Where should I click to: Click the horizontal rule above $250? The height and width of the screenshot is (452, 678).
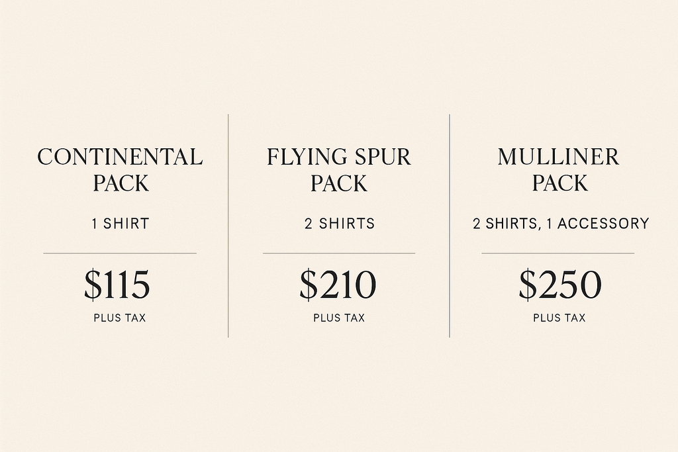tap(558, 253)
